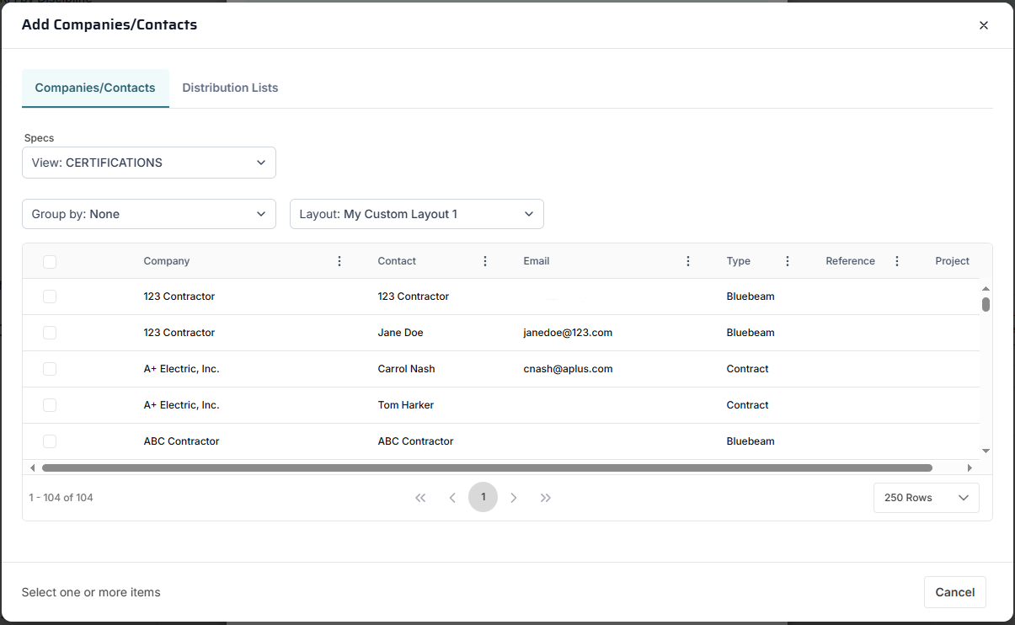Expand the View: CERTIFICATIONS dropdown
1015x625 pixels.
pyautogui.click(x=149, y=163)
